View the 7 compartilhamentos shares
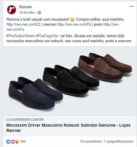The width and height of the screenshot is (137, 147). click(118, 141)
